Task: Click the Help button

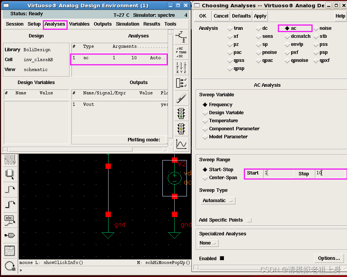Action: click(340, 16)
